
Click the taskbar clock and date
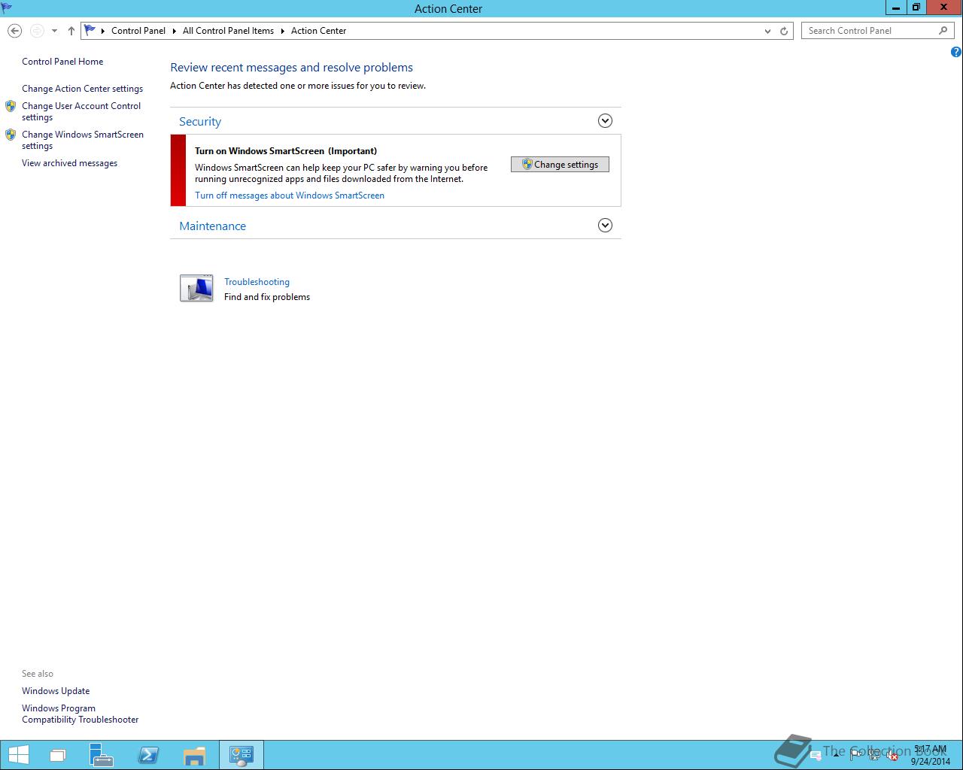[x=931, y=755]
